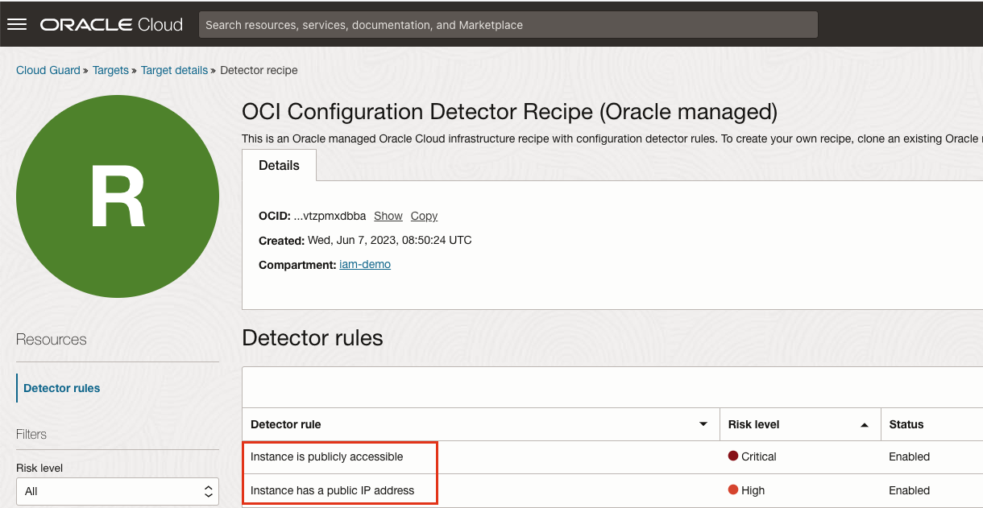Copy the OCID value
Image resolution: width=983 pixels, height=508 pixels.
point(424,216)
